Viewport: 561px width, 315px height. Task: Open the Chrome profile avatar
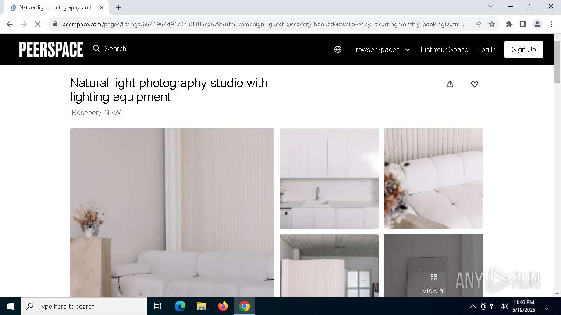[537, 24]
